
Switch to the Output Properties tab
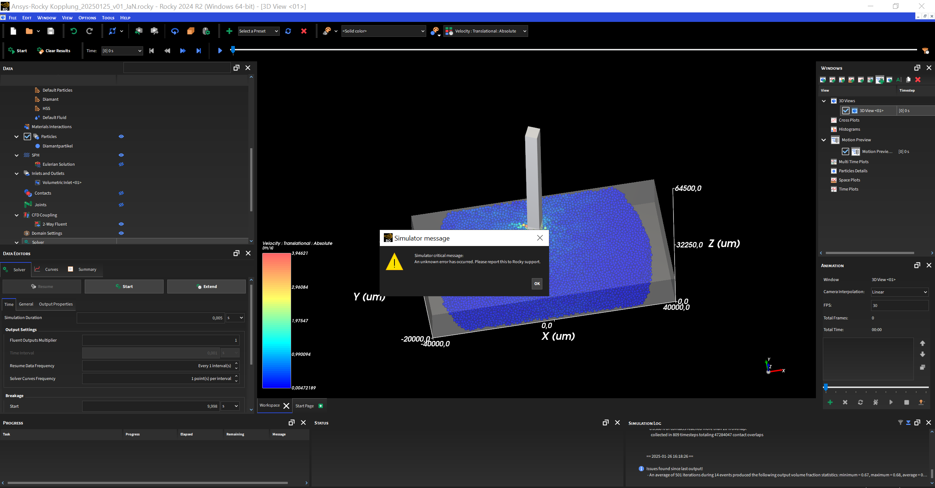56,304
